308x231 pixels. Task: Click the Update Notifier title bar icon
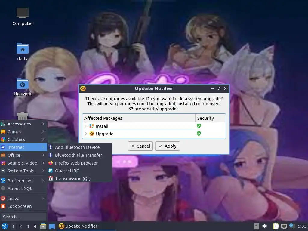pyautogui.click(x=83, y=88)
